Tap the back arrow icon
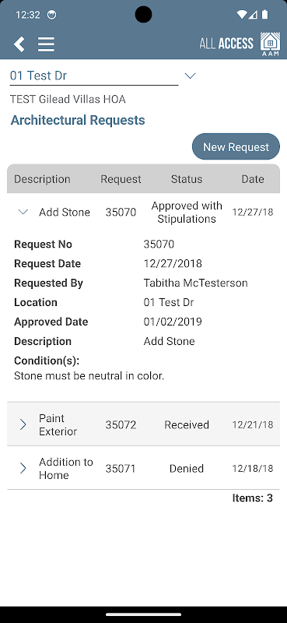 coord(19,44)
